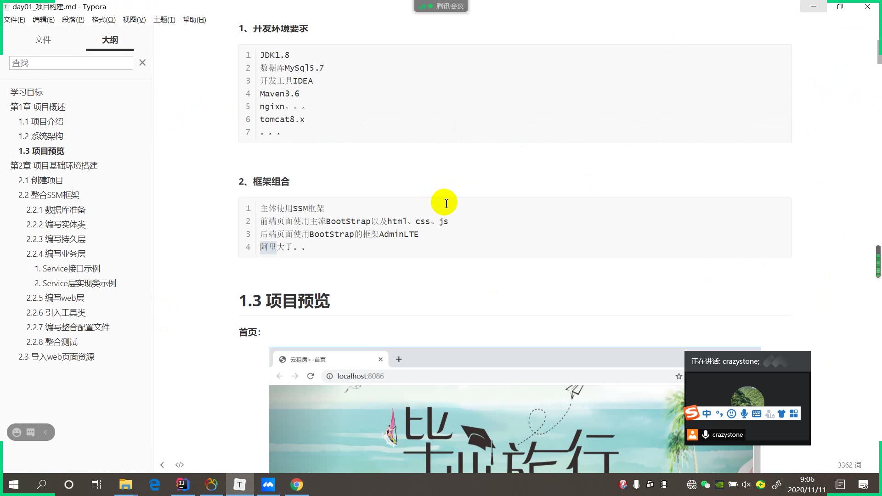Open the 编辑(E) menu
The width and height of the screenshot is (882, 496).
[x=44, y=20]
